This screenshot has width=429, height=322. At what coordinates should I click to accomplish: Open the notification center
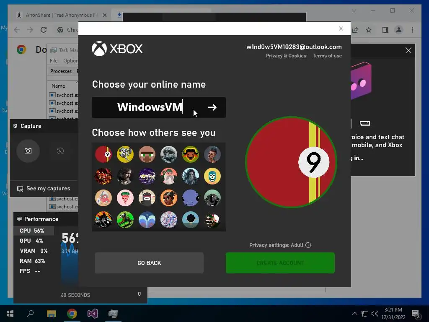416,314
